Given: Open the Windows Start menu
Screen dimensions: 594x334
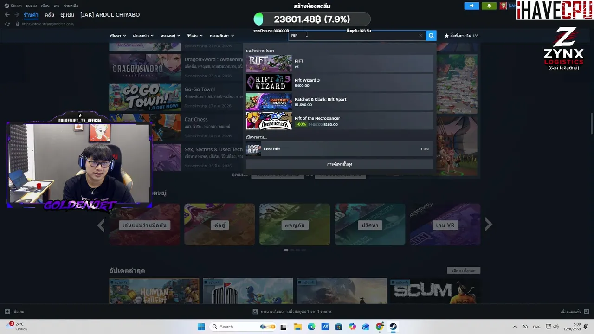Looking at the screenshot, I should [201, 327].
